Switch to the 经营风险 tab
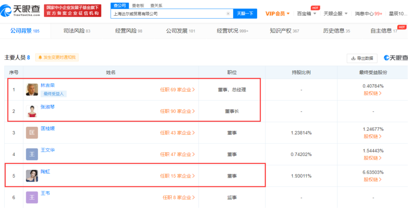Image resolution: width=408 pixels, height=208 pixels. tap(129, 31)
